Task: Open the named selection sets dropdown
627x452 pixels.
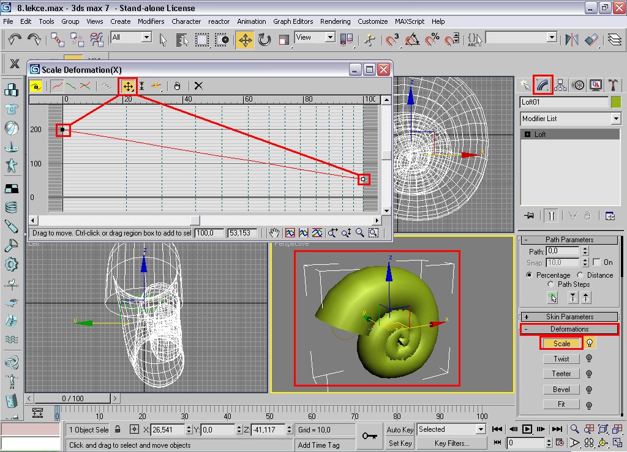Action: [522, 37]
